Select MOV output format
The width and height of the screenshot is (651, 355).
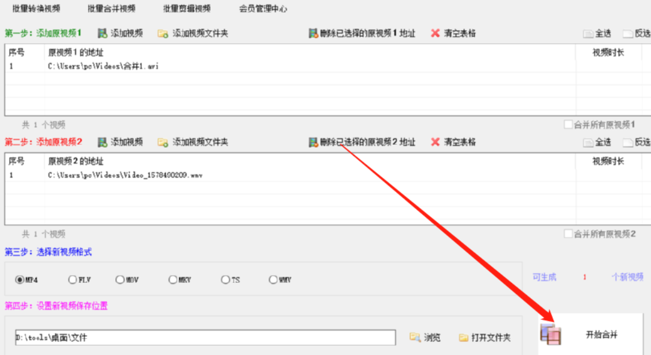coord(120,280)
